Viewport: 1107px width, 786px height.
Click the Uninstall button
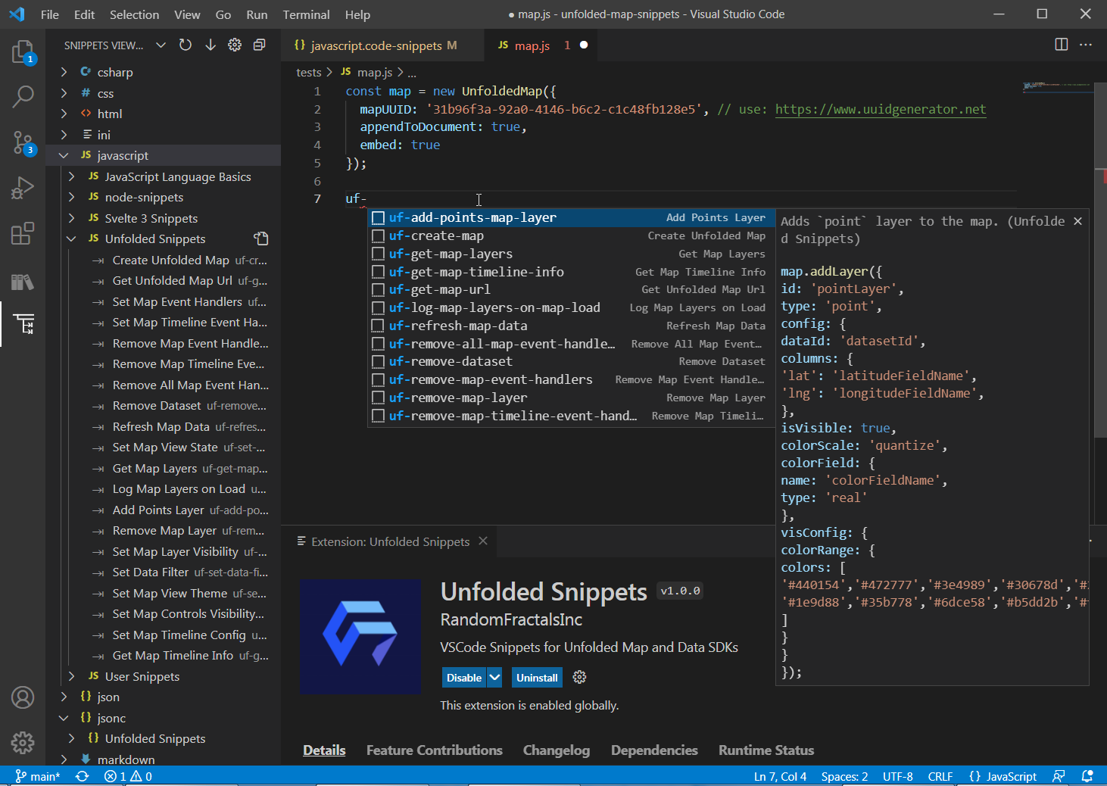pos(537,678)
